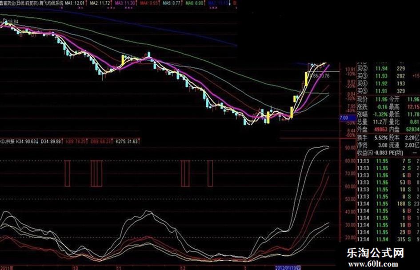Click the 2011年 label on time axis
The height and width of the screenshot is (270, 420).
7,268
